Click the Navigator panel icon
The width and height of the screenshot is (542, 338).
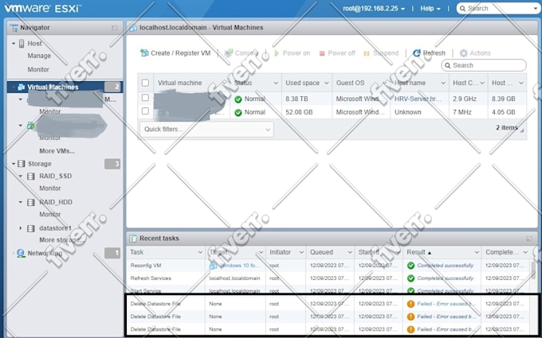(14, 27)
